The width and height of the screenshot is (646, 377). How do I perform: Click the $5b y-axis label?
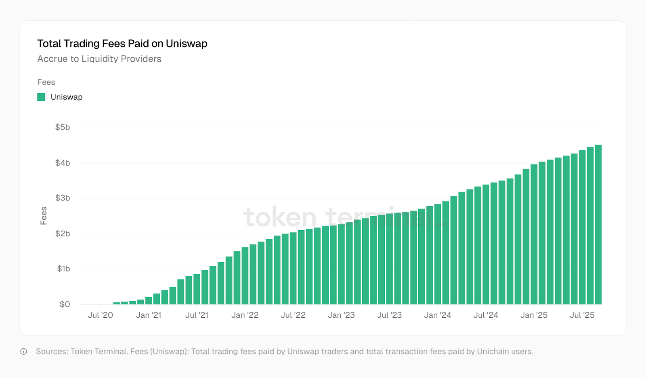[x=63, y=127]
